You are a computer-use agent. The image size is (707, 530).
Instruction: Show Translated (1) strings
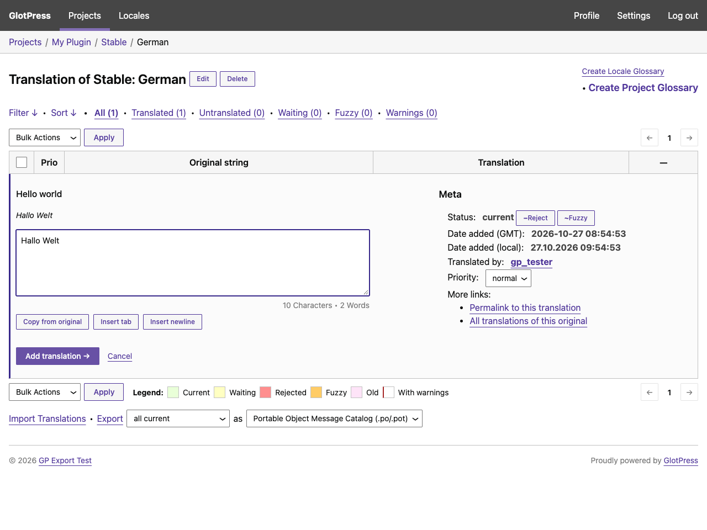pyautogui.click(x=159, y=113)
